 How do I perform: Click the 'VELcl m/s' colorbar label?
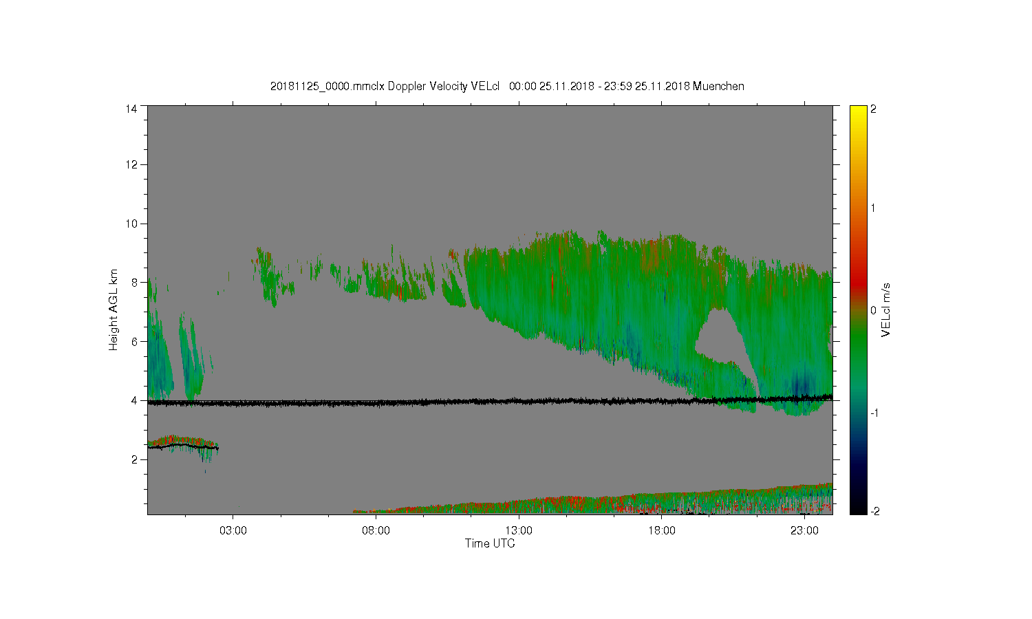[886, 309]
